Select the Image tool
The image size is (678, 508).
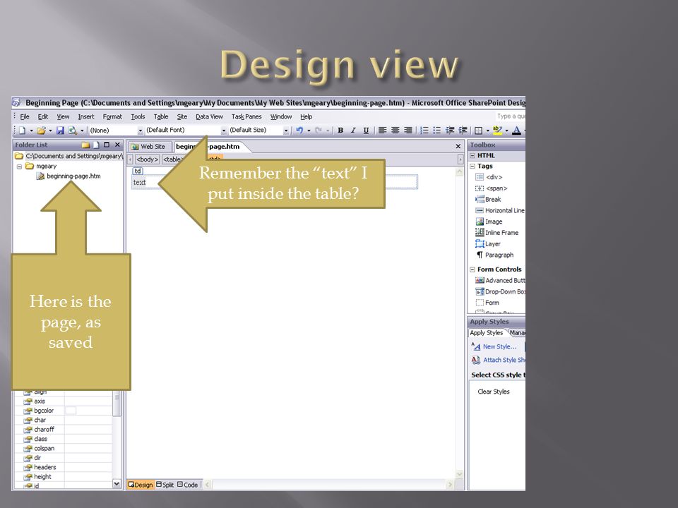click(489, 222)
